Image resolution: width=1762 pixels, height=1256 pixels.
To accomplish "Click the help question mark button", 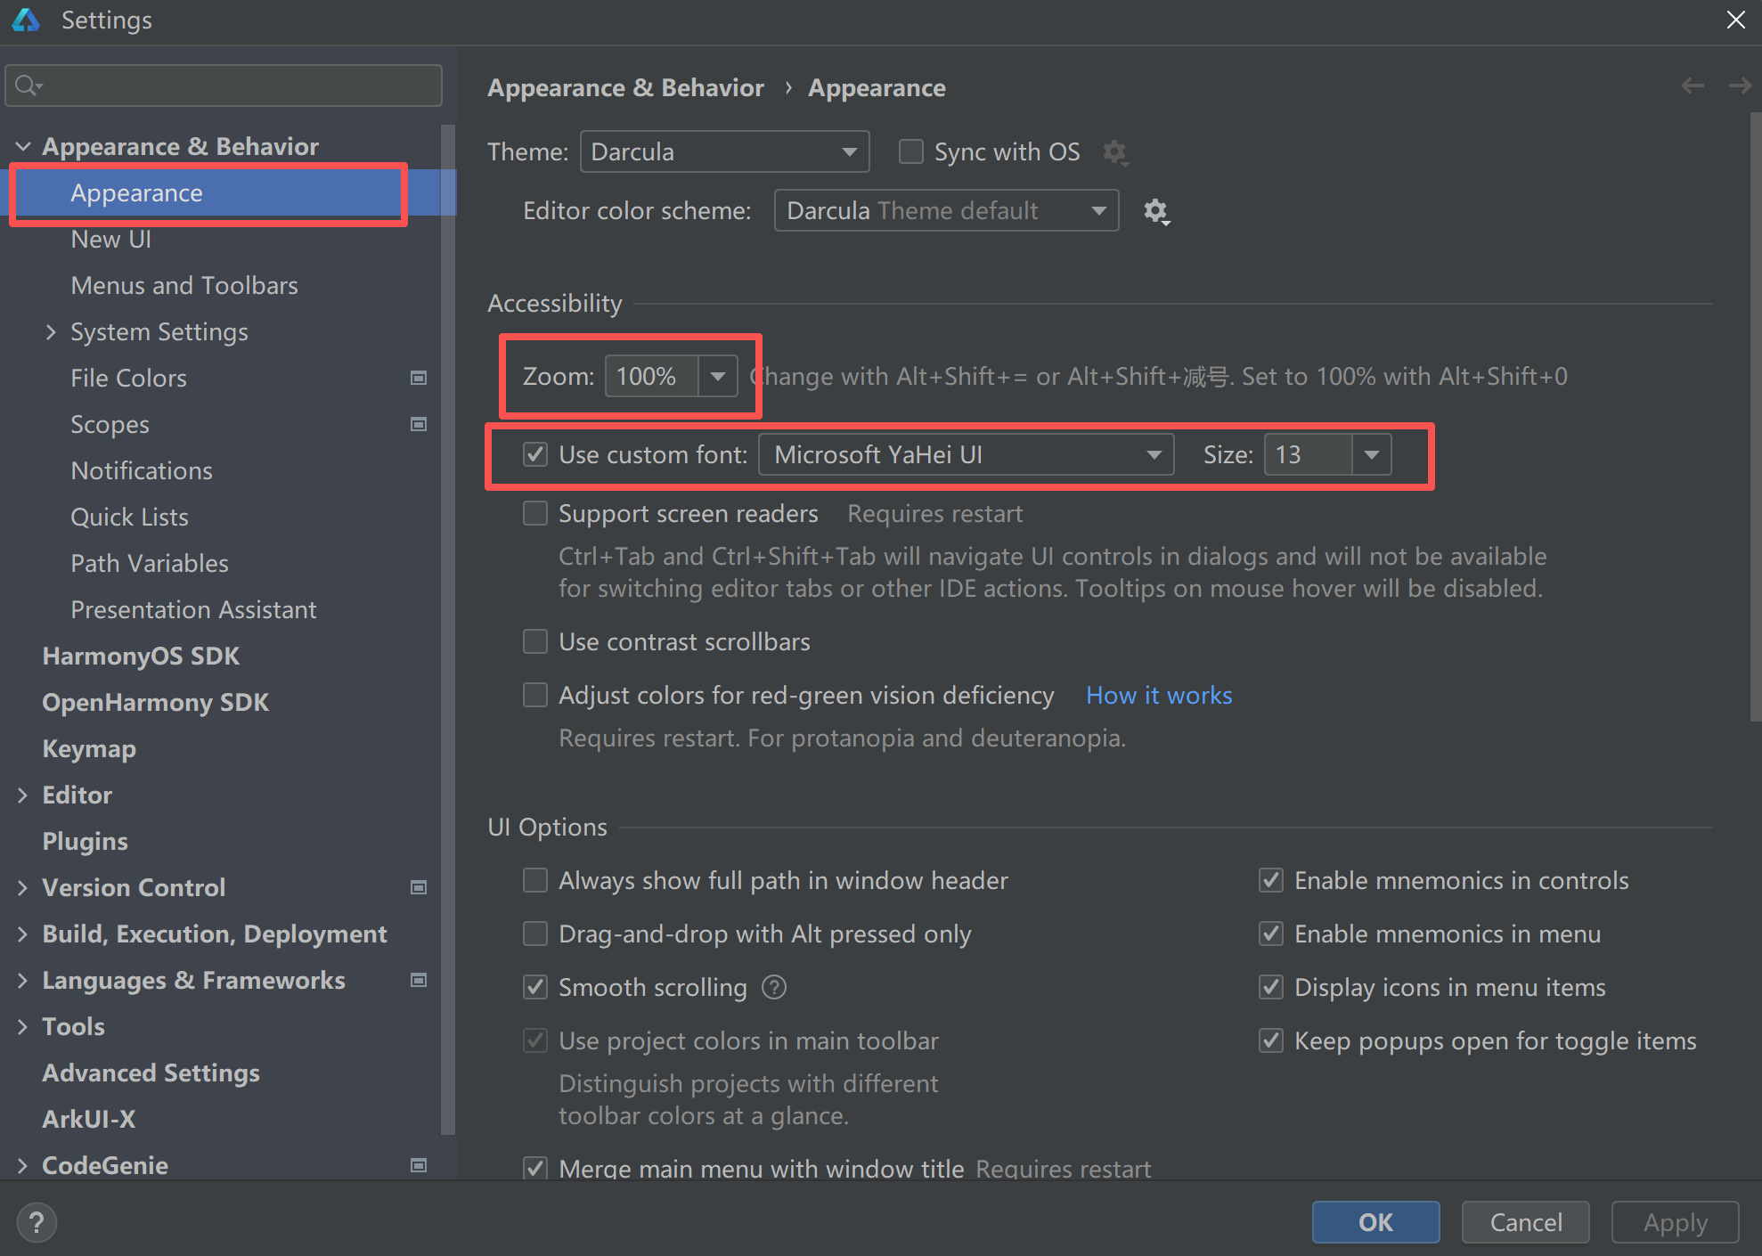I will click(x=37, y=1222).
